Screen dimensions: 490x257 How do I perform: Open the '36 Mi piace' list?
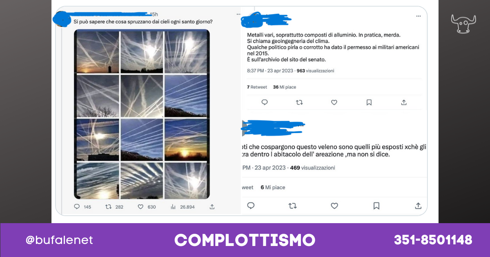pos(285,87)
